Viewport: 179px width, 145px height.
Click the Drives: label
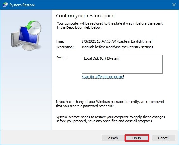click(61, 57)
